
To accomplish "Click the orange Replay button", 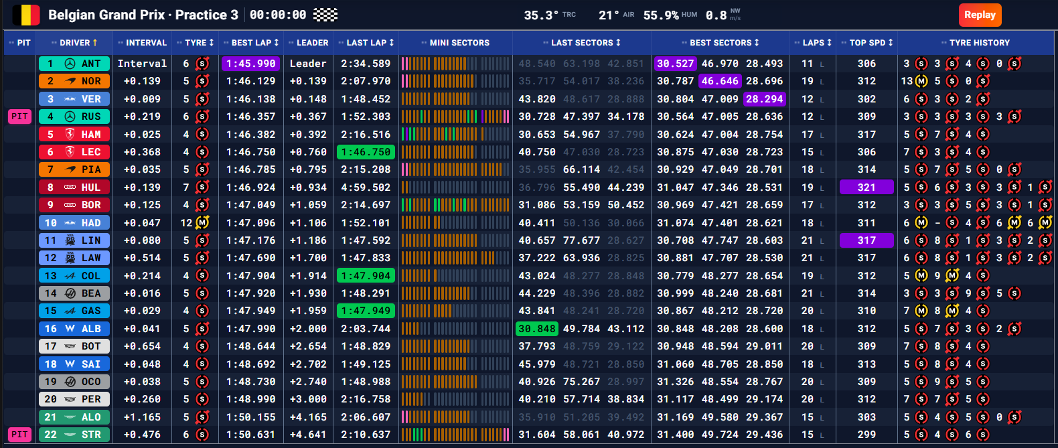I will click(980, 15).
